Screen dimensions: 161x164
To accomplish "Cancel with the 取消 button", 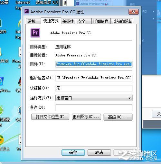I will pyautogui.click(x=99, y=152).
